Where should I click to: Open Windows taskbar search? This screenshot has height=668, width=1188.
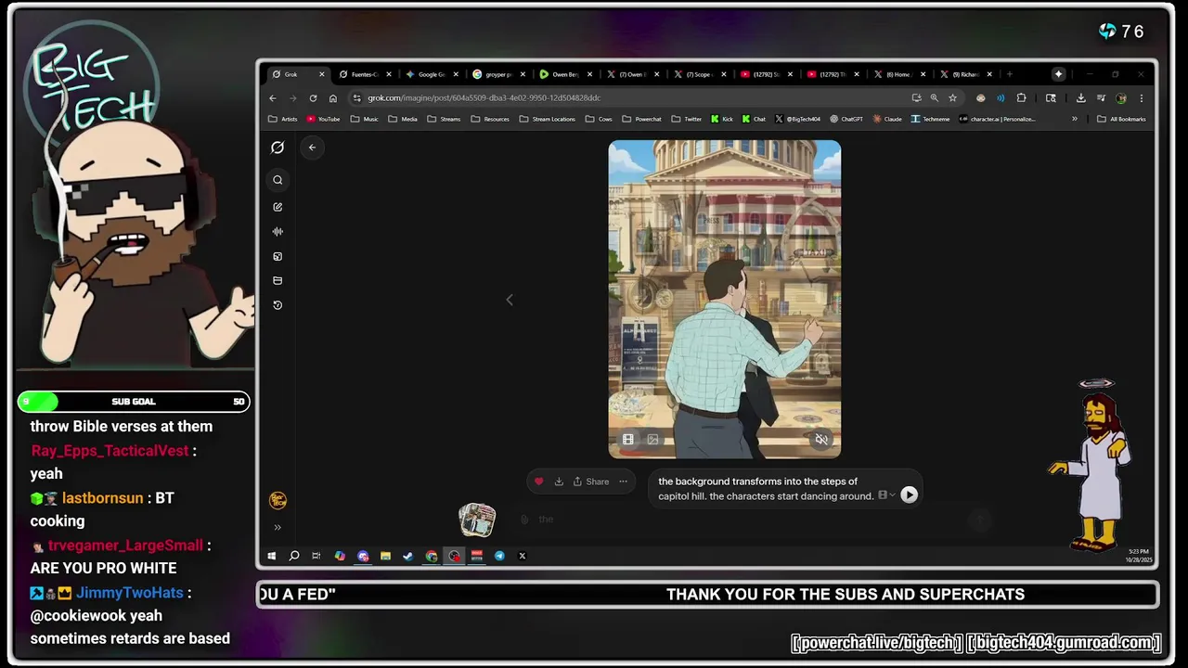pos(294,556)
